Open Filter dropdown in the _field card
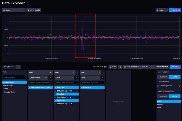 64,73
